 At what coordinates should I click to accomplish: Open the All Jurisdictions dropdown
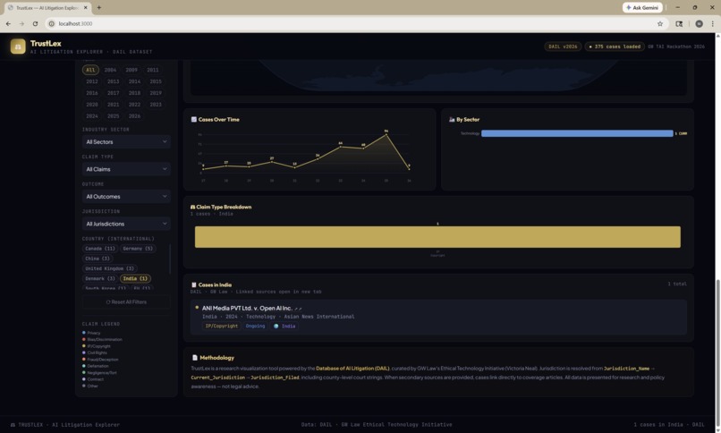(126, 224)
